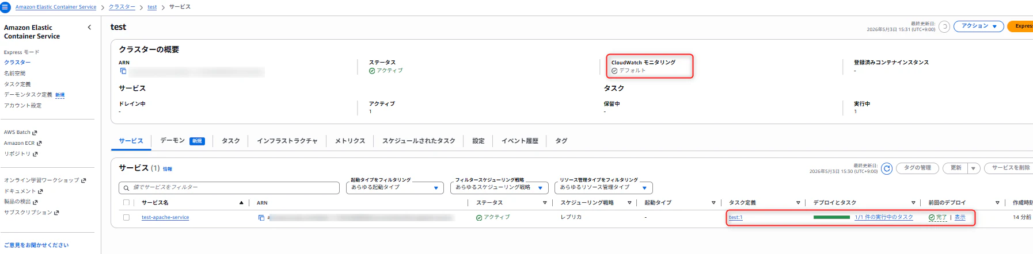Open Amazon ECR external link
Screen dimensions: 1033x254
click(x=22, y=143)
